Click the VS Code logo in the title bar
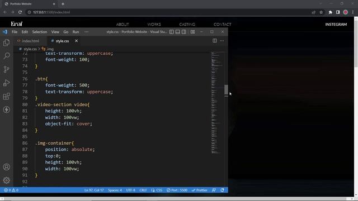This screenshot has width=358, height=201. 5,32
